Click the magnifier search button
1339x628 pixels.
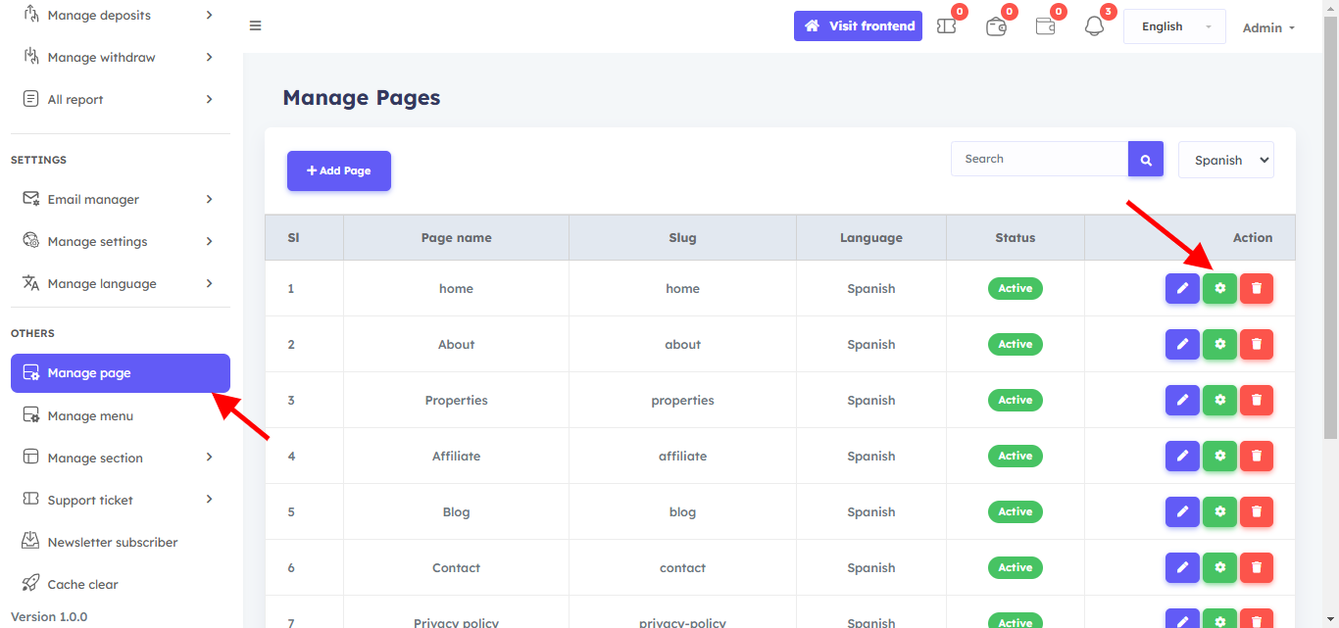click(1145, 160)
